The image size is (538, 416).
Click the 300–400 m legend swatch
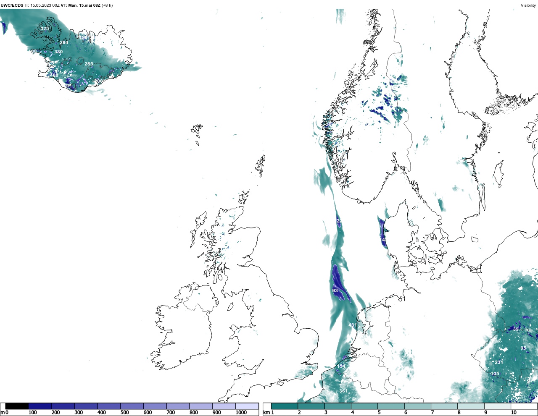[86, 406]
